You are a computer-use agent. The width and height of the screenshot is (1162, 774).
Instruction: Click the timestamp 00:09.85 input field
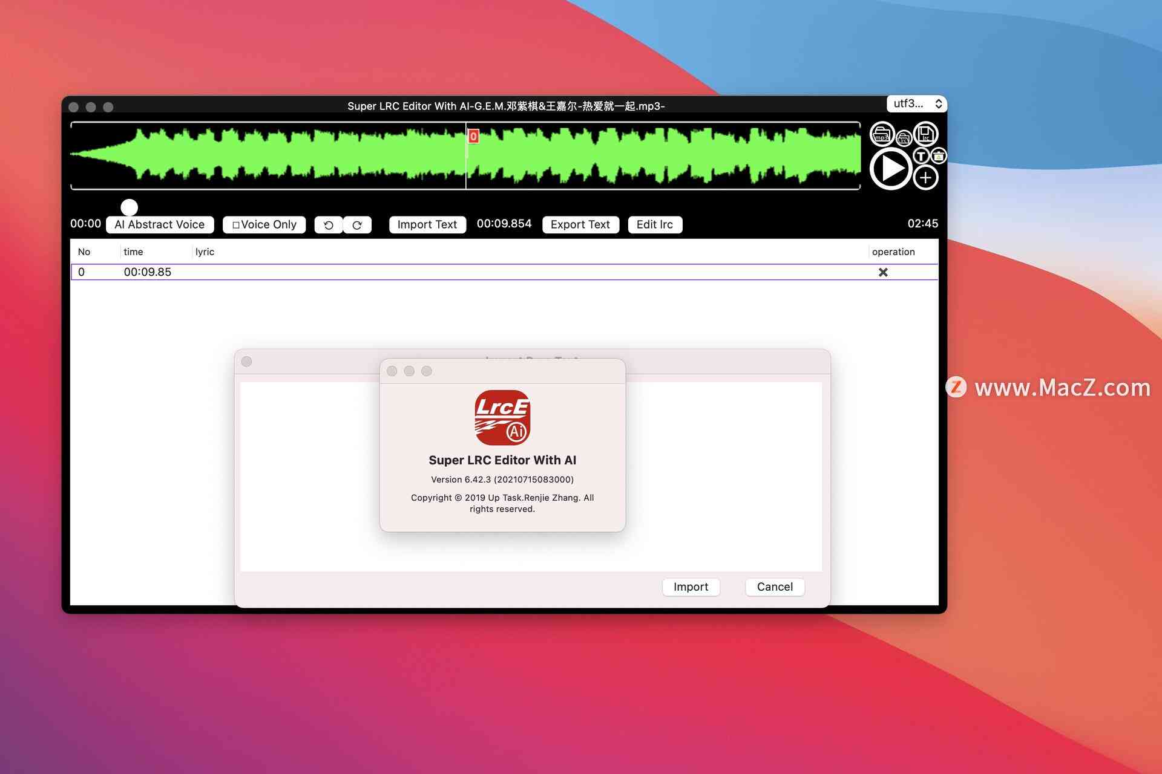coord(147,272)
